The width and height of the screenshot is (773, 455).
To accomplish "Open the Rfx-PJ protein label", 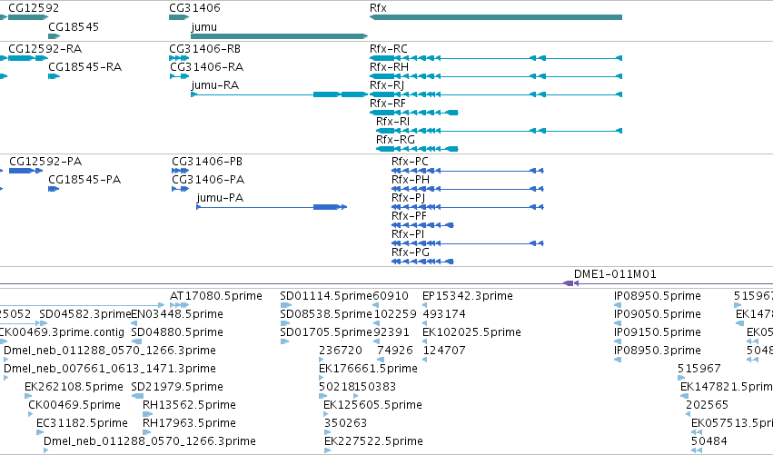I will [408, 198].
